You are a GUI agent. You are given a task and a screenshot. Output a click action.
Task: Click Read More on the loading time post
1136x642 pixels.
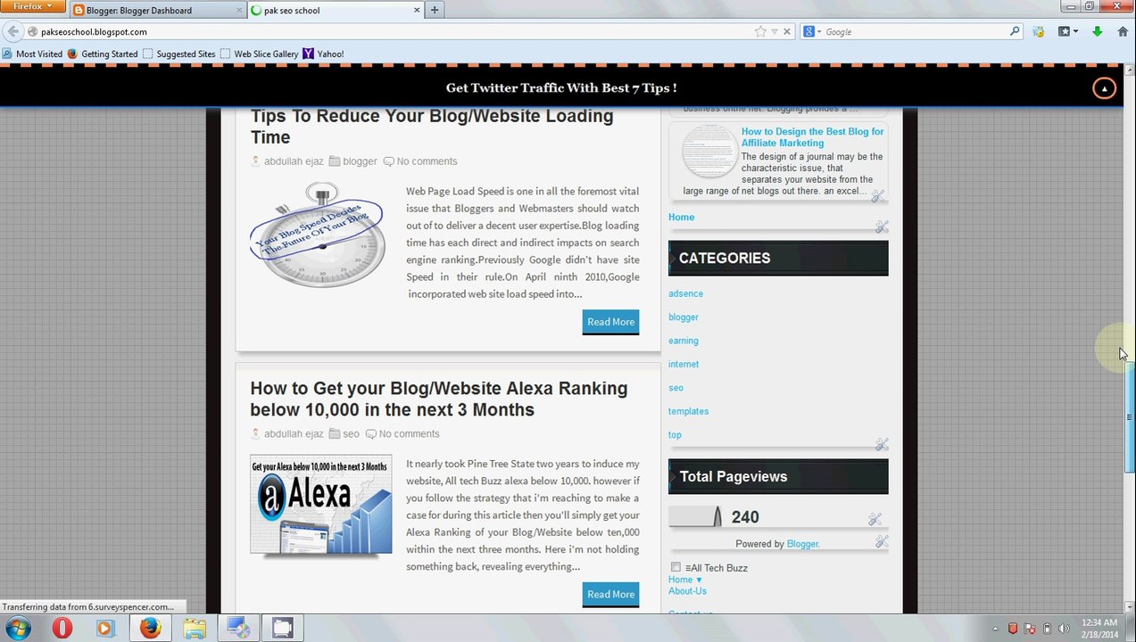pyautogui.click(x=610, y=322)
